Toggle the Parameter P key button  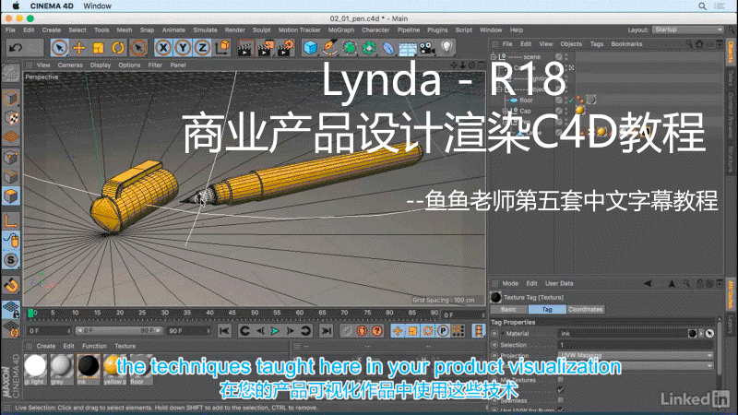click(443, 331)
